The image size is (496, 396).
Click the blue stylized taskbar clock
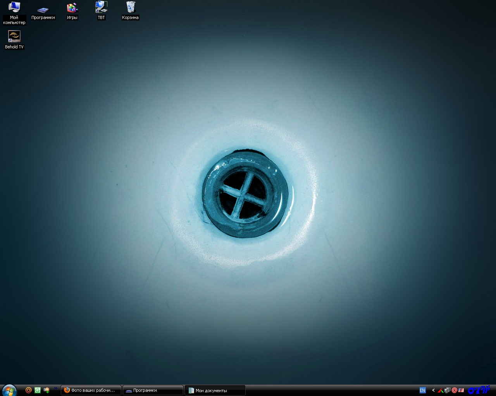[479, 389]
